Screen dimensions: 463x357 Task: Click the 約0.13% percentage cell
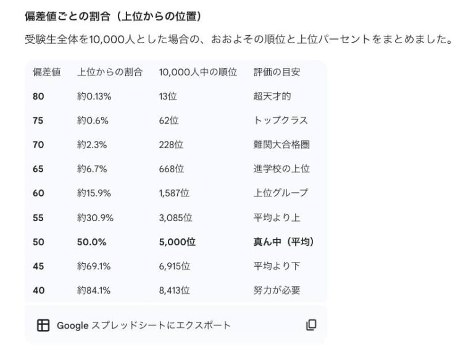(x=94, y=96)
